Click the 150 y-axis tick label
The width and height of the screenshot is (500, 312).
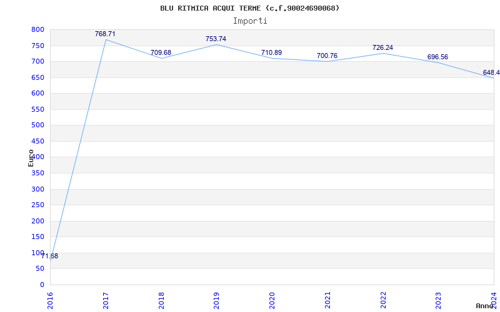[37, 237]
